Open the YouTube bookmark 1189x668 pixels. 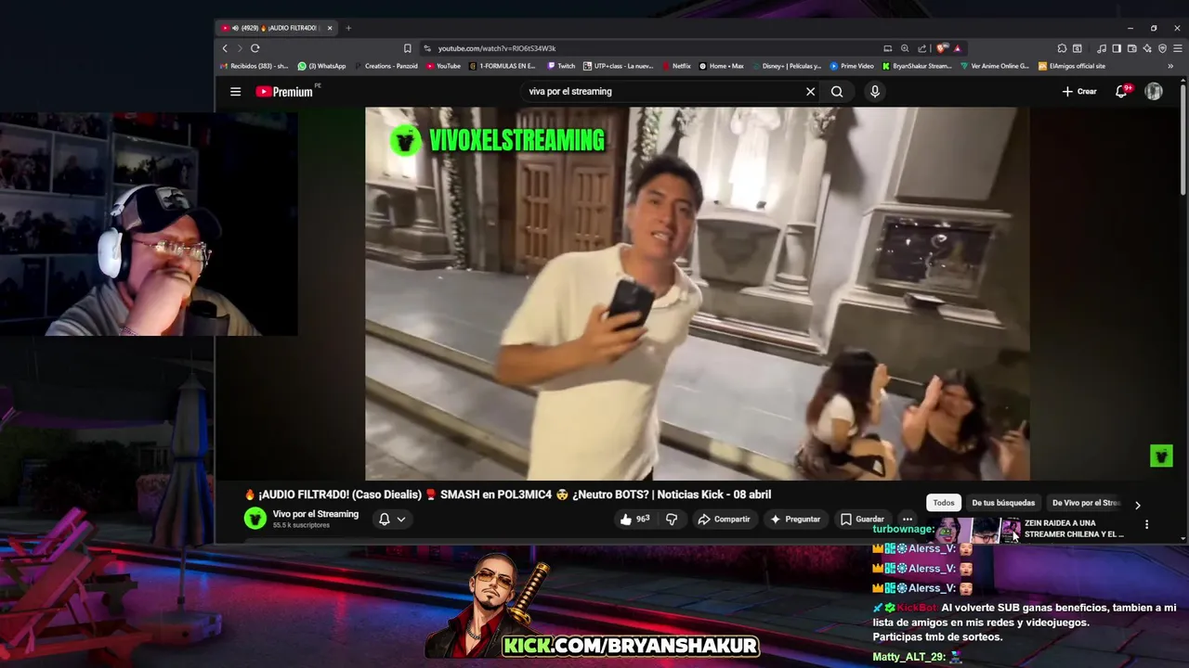443,66
